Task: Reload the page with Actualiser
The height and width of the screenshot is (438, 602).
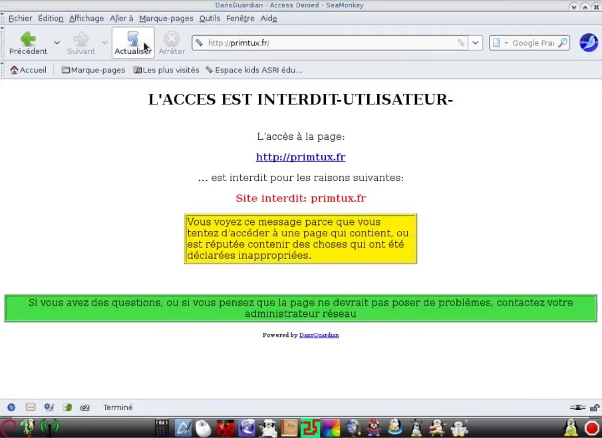Action: [x=132, y=43]
